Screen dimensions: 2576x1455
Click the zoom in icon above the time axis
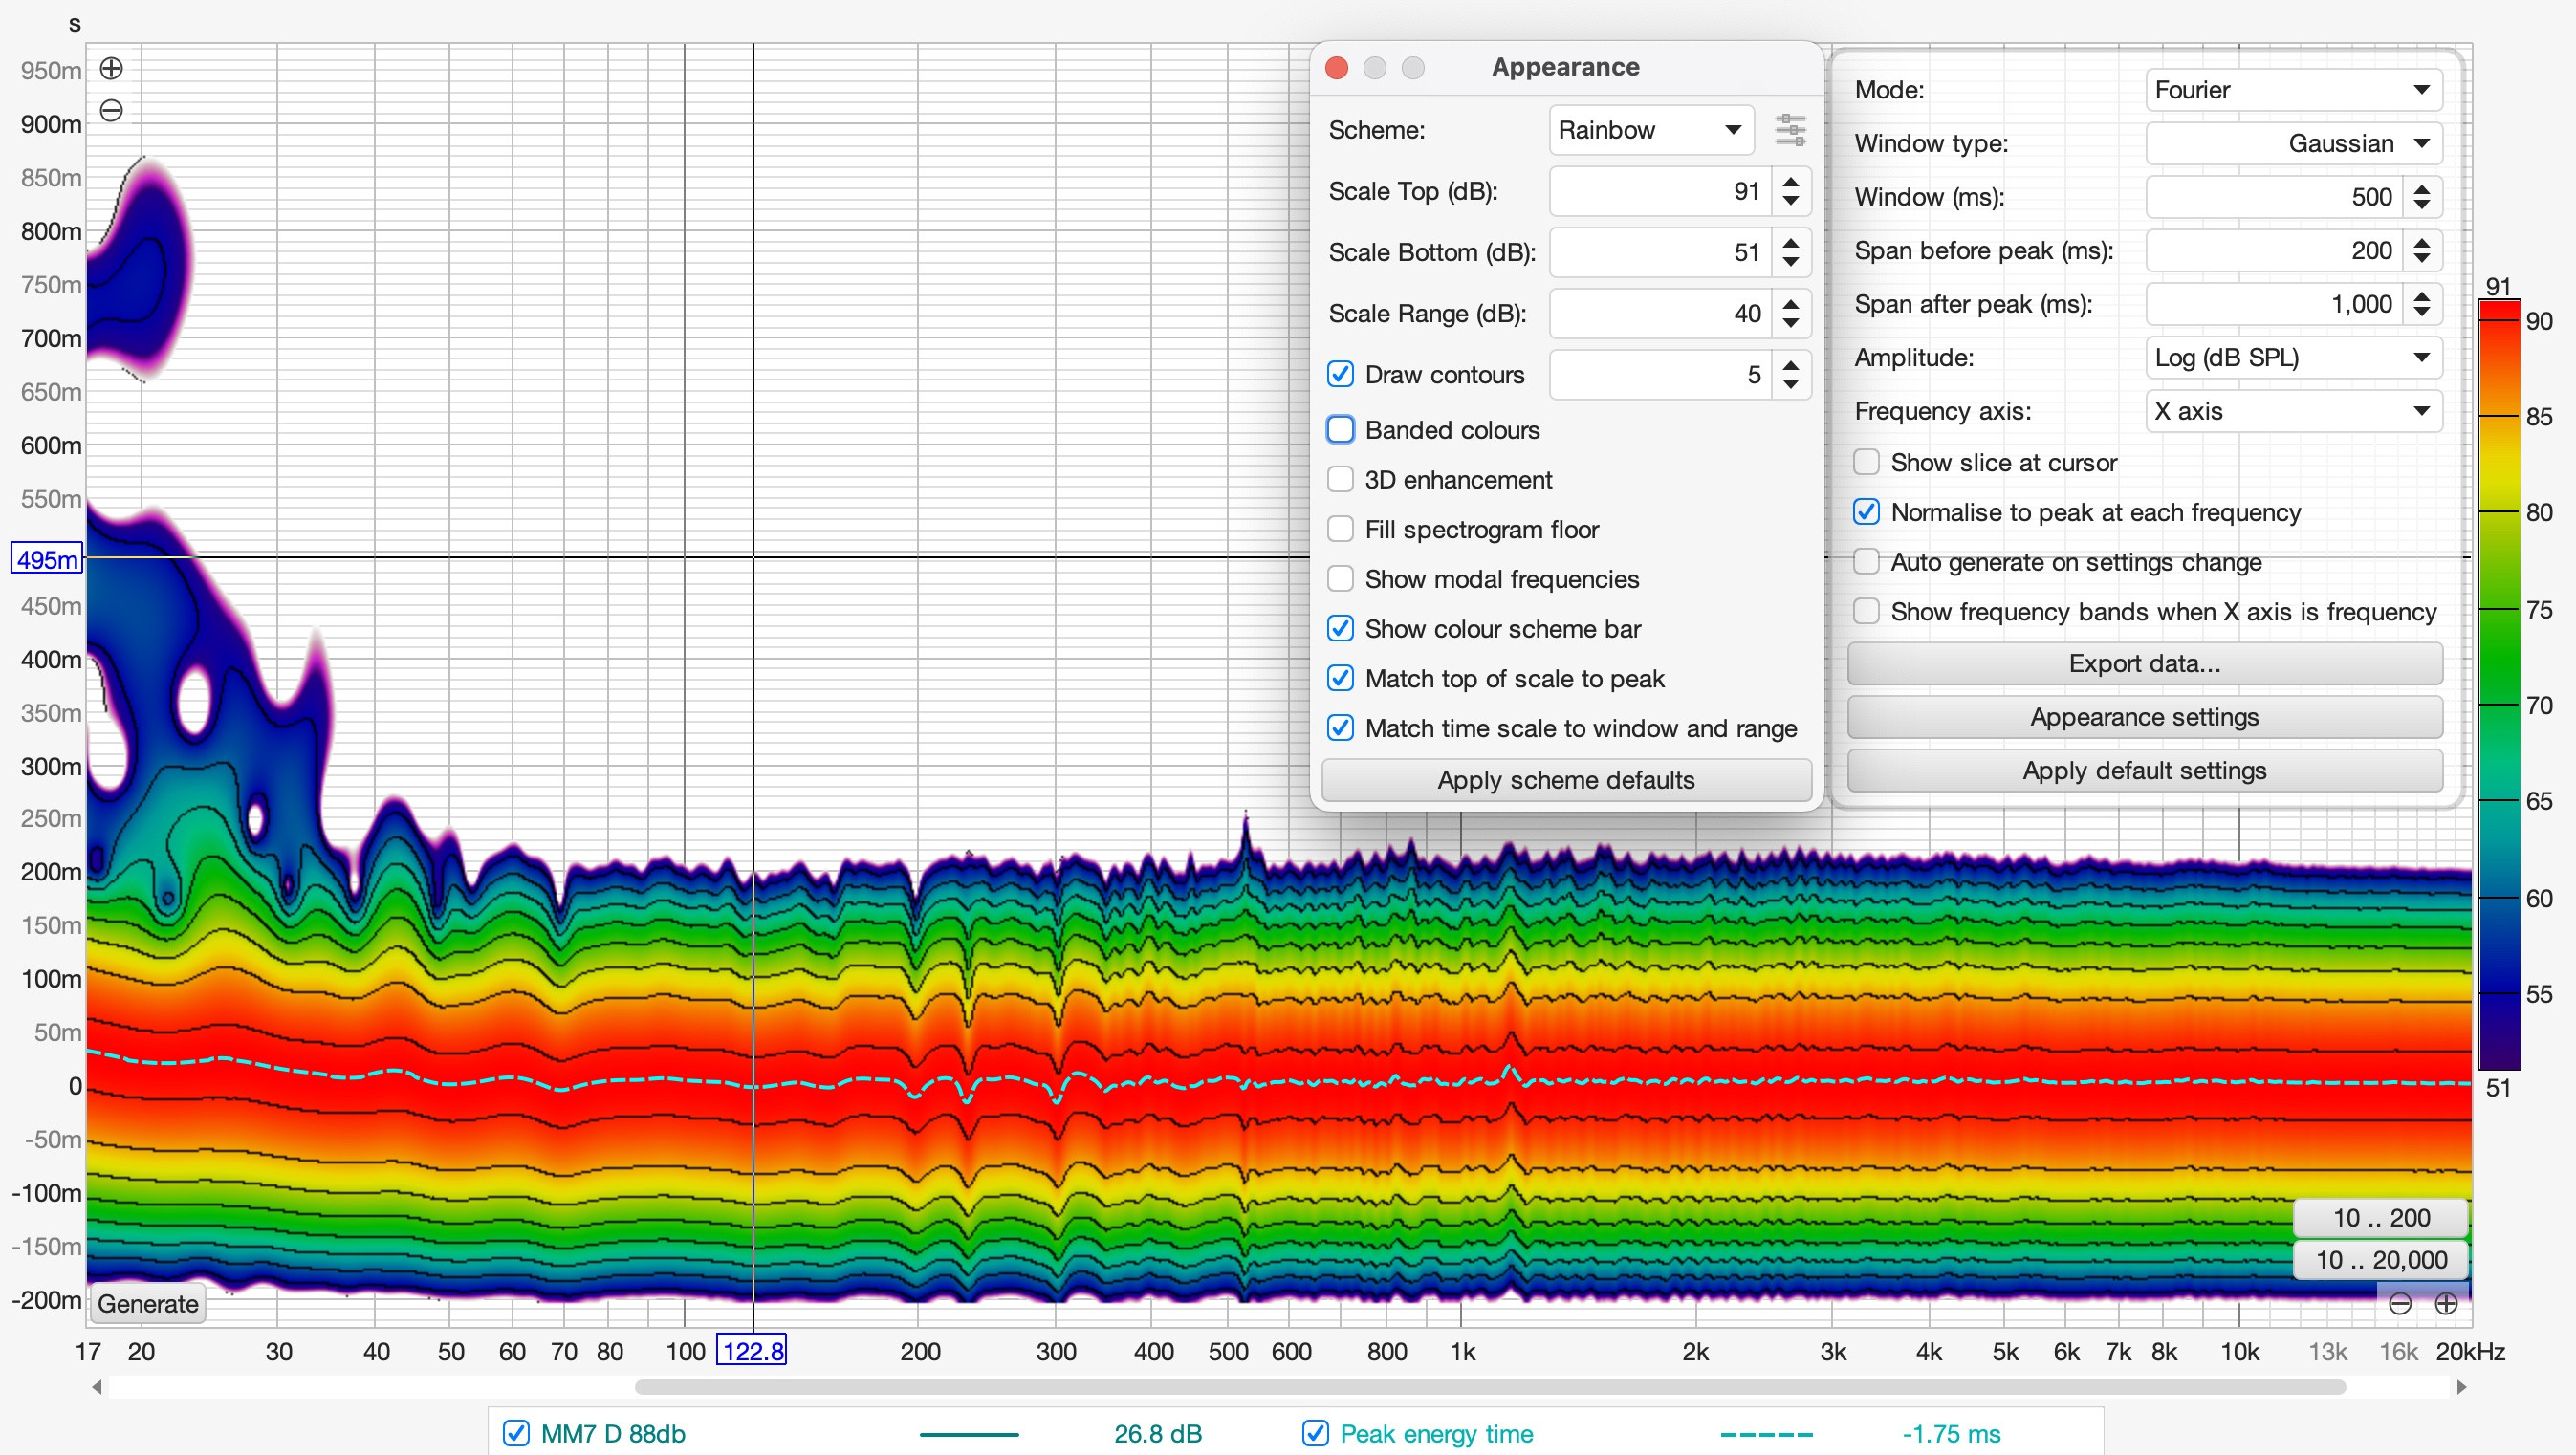[111, 68]
